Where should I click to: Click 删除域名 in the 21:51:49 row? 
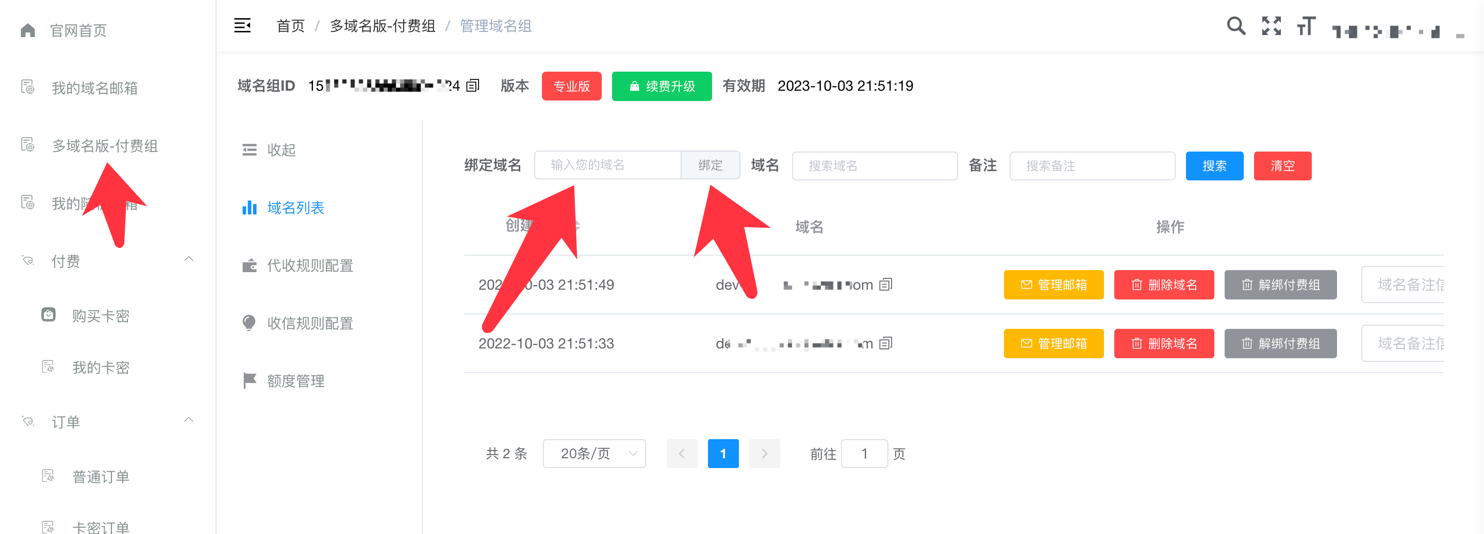(x=1164, y=284)
